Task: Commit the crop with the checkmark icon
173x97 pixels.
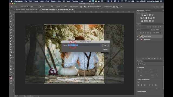Action: click(121, 7)
